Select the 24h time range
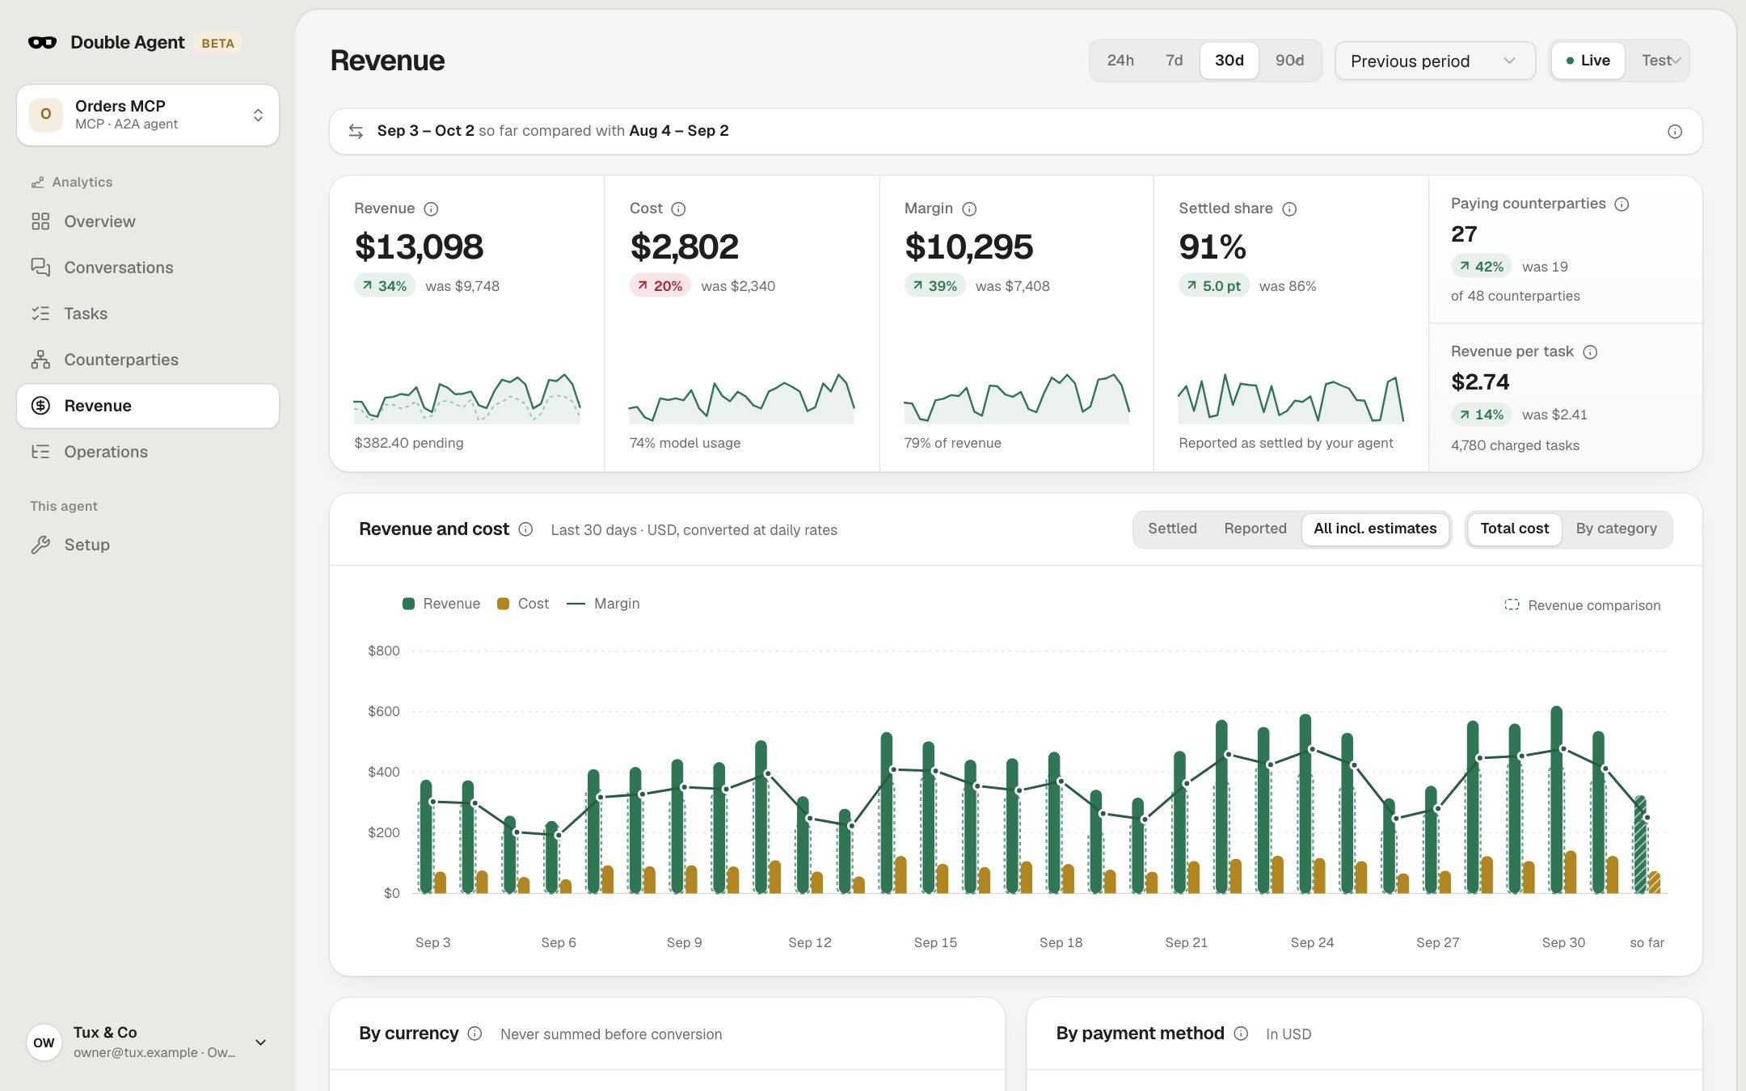This screenshot has width=1746, height=1091. (1120, 61)
